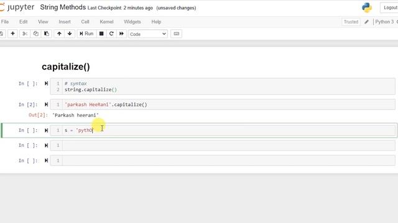Restart kernel and run all icon
Screen dimensions: 398x223
click(x=121, y=33)
